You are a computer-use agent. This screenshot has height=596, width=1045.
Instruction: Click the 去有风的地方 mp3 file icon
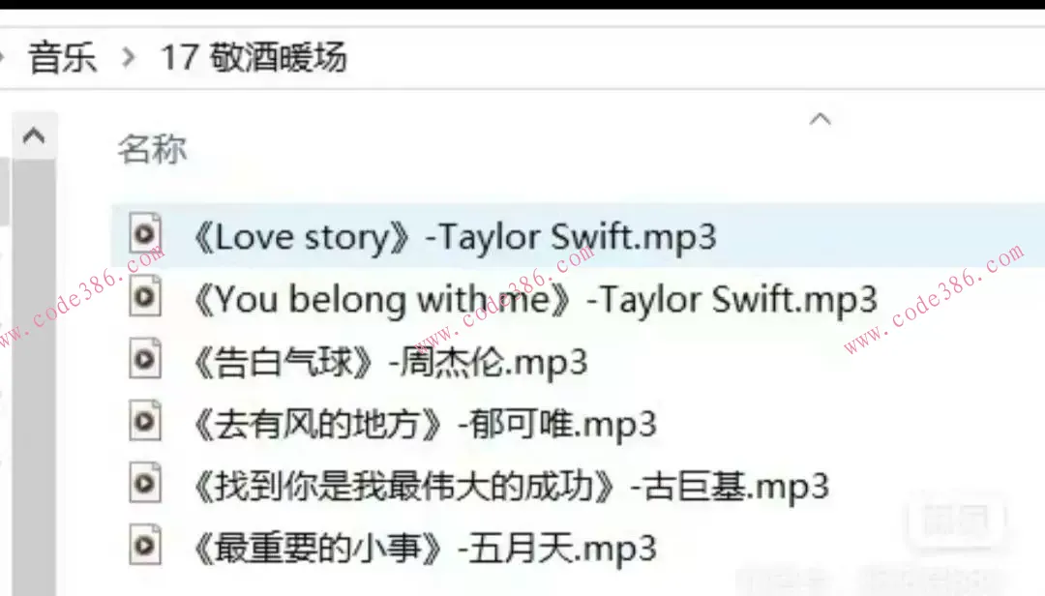point(145,421)
